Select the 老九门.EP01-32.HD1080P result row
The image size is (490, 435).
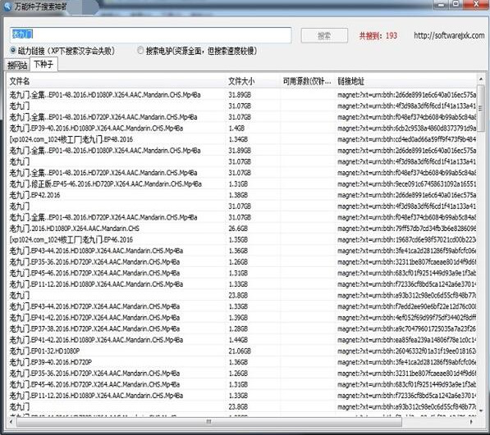[241, 351]
